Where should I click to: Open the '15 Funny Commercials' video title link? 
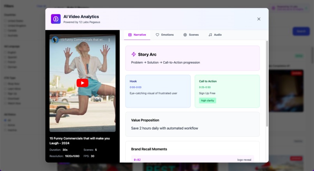[82, 40]
